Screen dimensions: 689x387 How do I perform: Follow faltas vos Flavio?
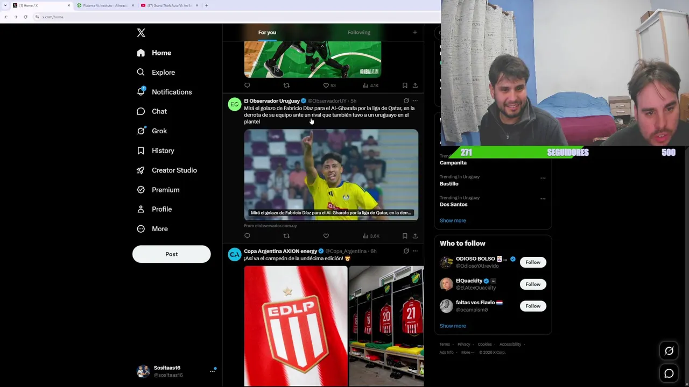[533, 306]
